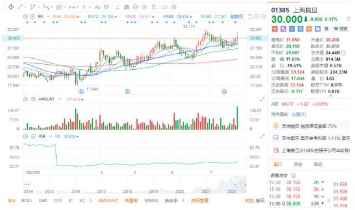This screenshot has width=355, height=210.
Task: Open MA indicator settings gear
Action: click(x=26, y=17)
